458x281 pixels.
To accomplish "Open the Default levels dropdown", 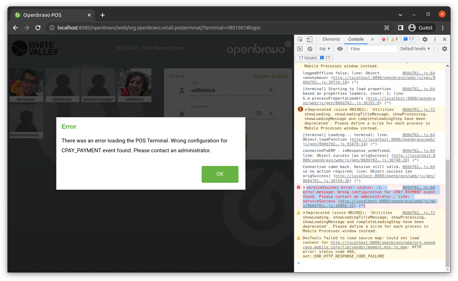I will point(415,49).
